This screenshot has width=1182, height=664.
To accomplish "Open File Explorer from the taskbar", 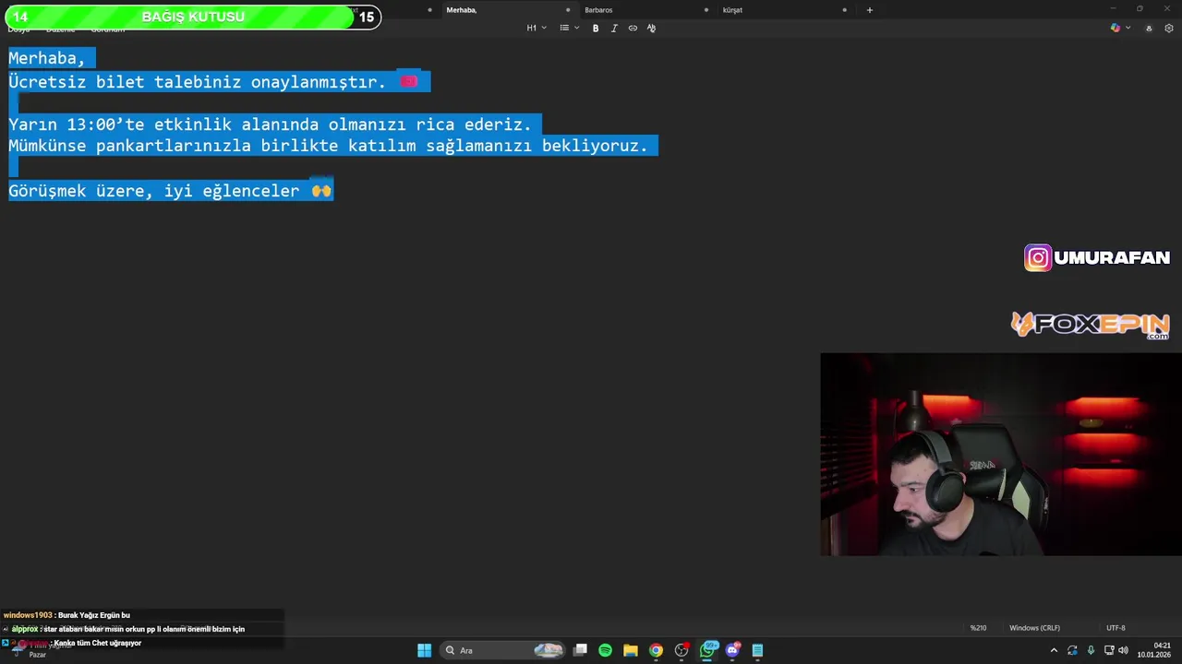I will coord(631,650).
